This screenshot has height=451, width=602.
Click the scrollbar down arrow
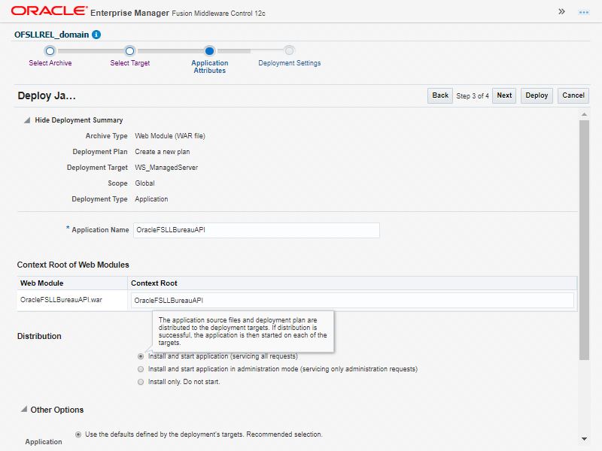[x=584, y=439]
